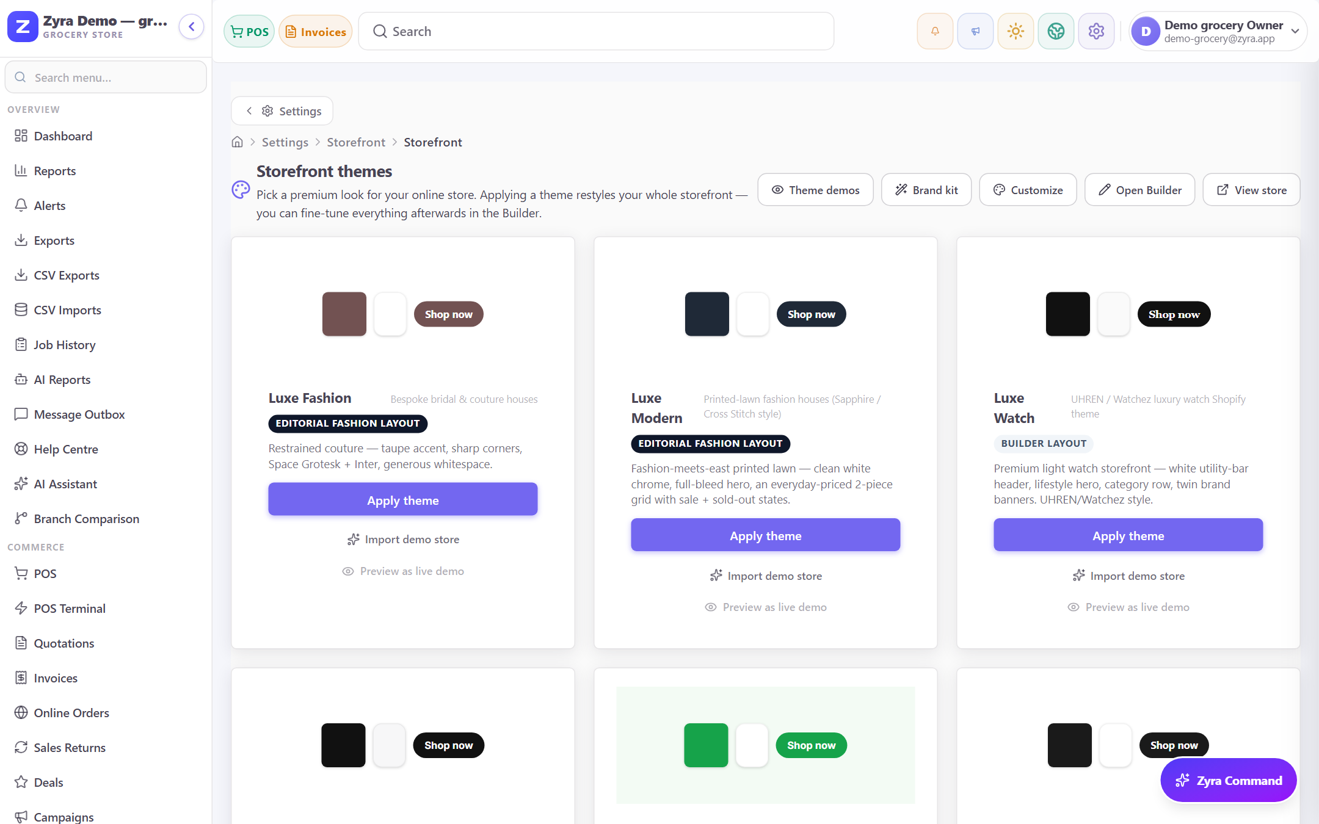
Task: Click the green globe icon in header
Action: point(1056,31)
